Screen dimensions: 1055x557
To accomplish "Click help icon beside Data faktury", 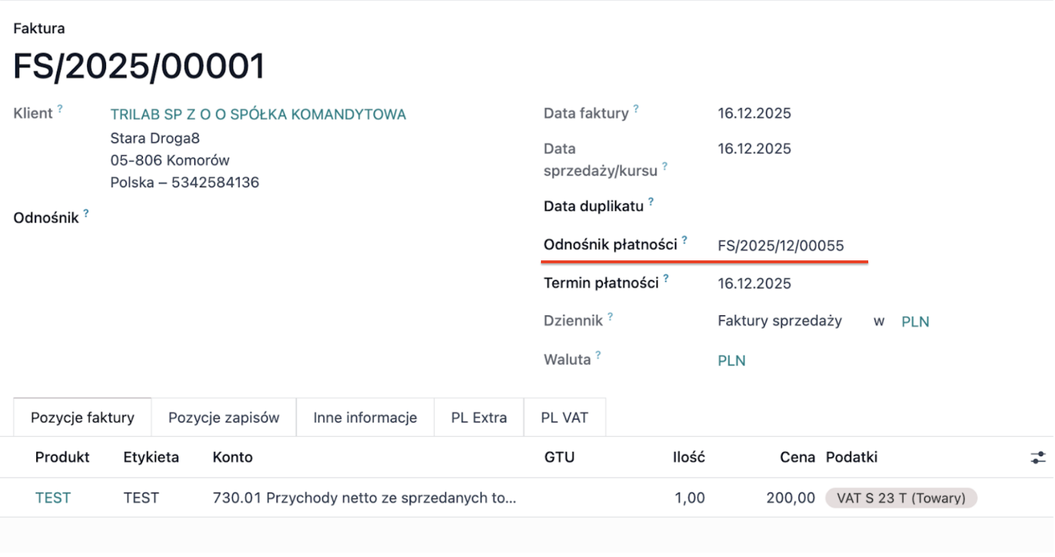I will [x=636, y=109].
